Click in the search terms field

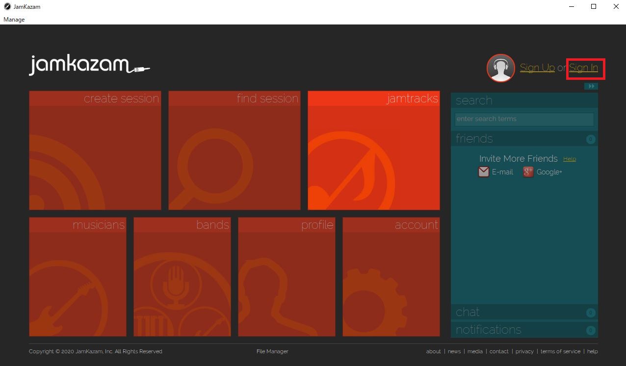[524, 119]
